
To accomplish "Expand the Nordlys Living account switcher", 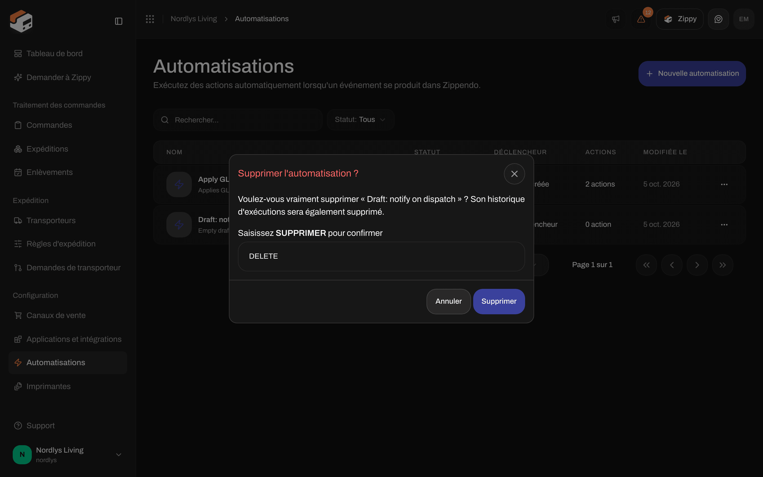I will pyautogui.click(x=68, y=454).
